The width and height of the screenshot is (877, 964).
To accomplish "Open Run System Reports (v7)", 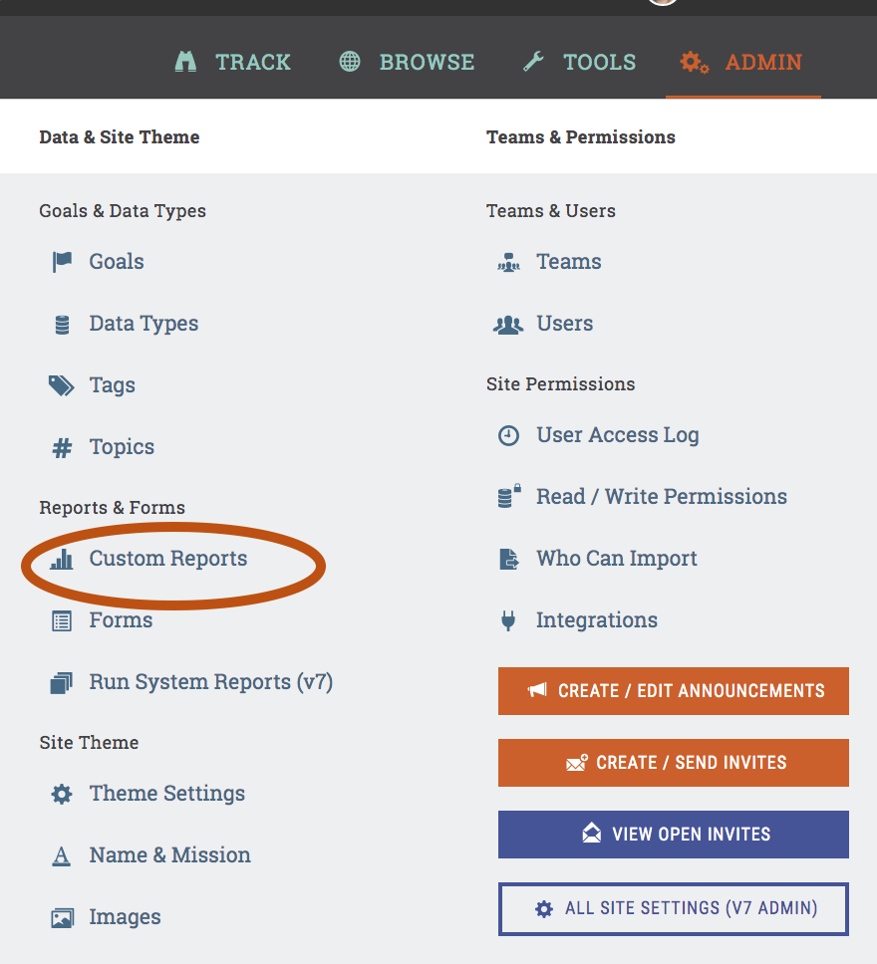I will [210, 682].
